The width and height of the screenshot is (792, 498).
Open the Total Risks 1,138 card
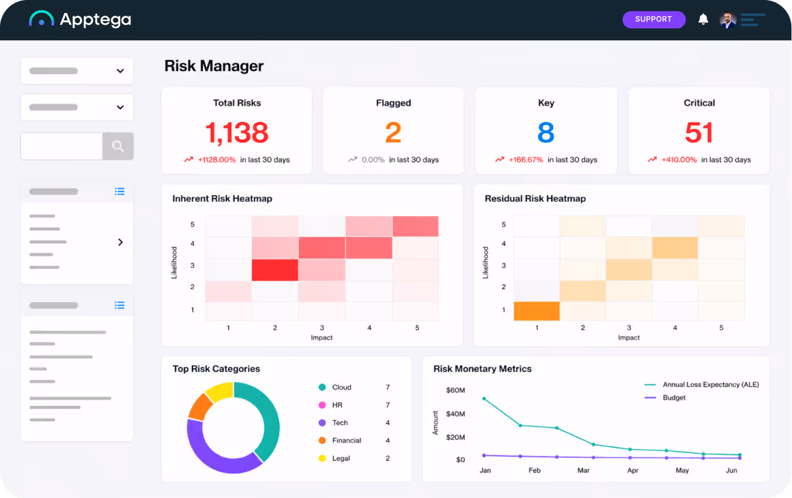(236, 131)
